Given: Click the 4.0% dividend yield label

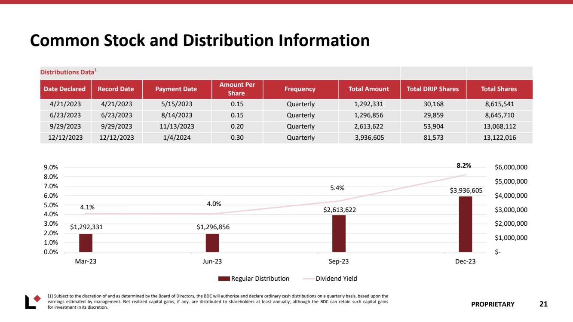Looking at the screenshot, I should 214,203.
